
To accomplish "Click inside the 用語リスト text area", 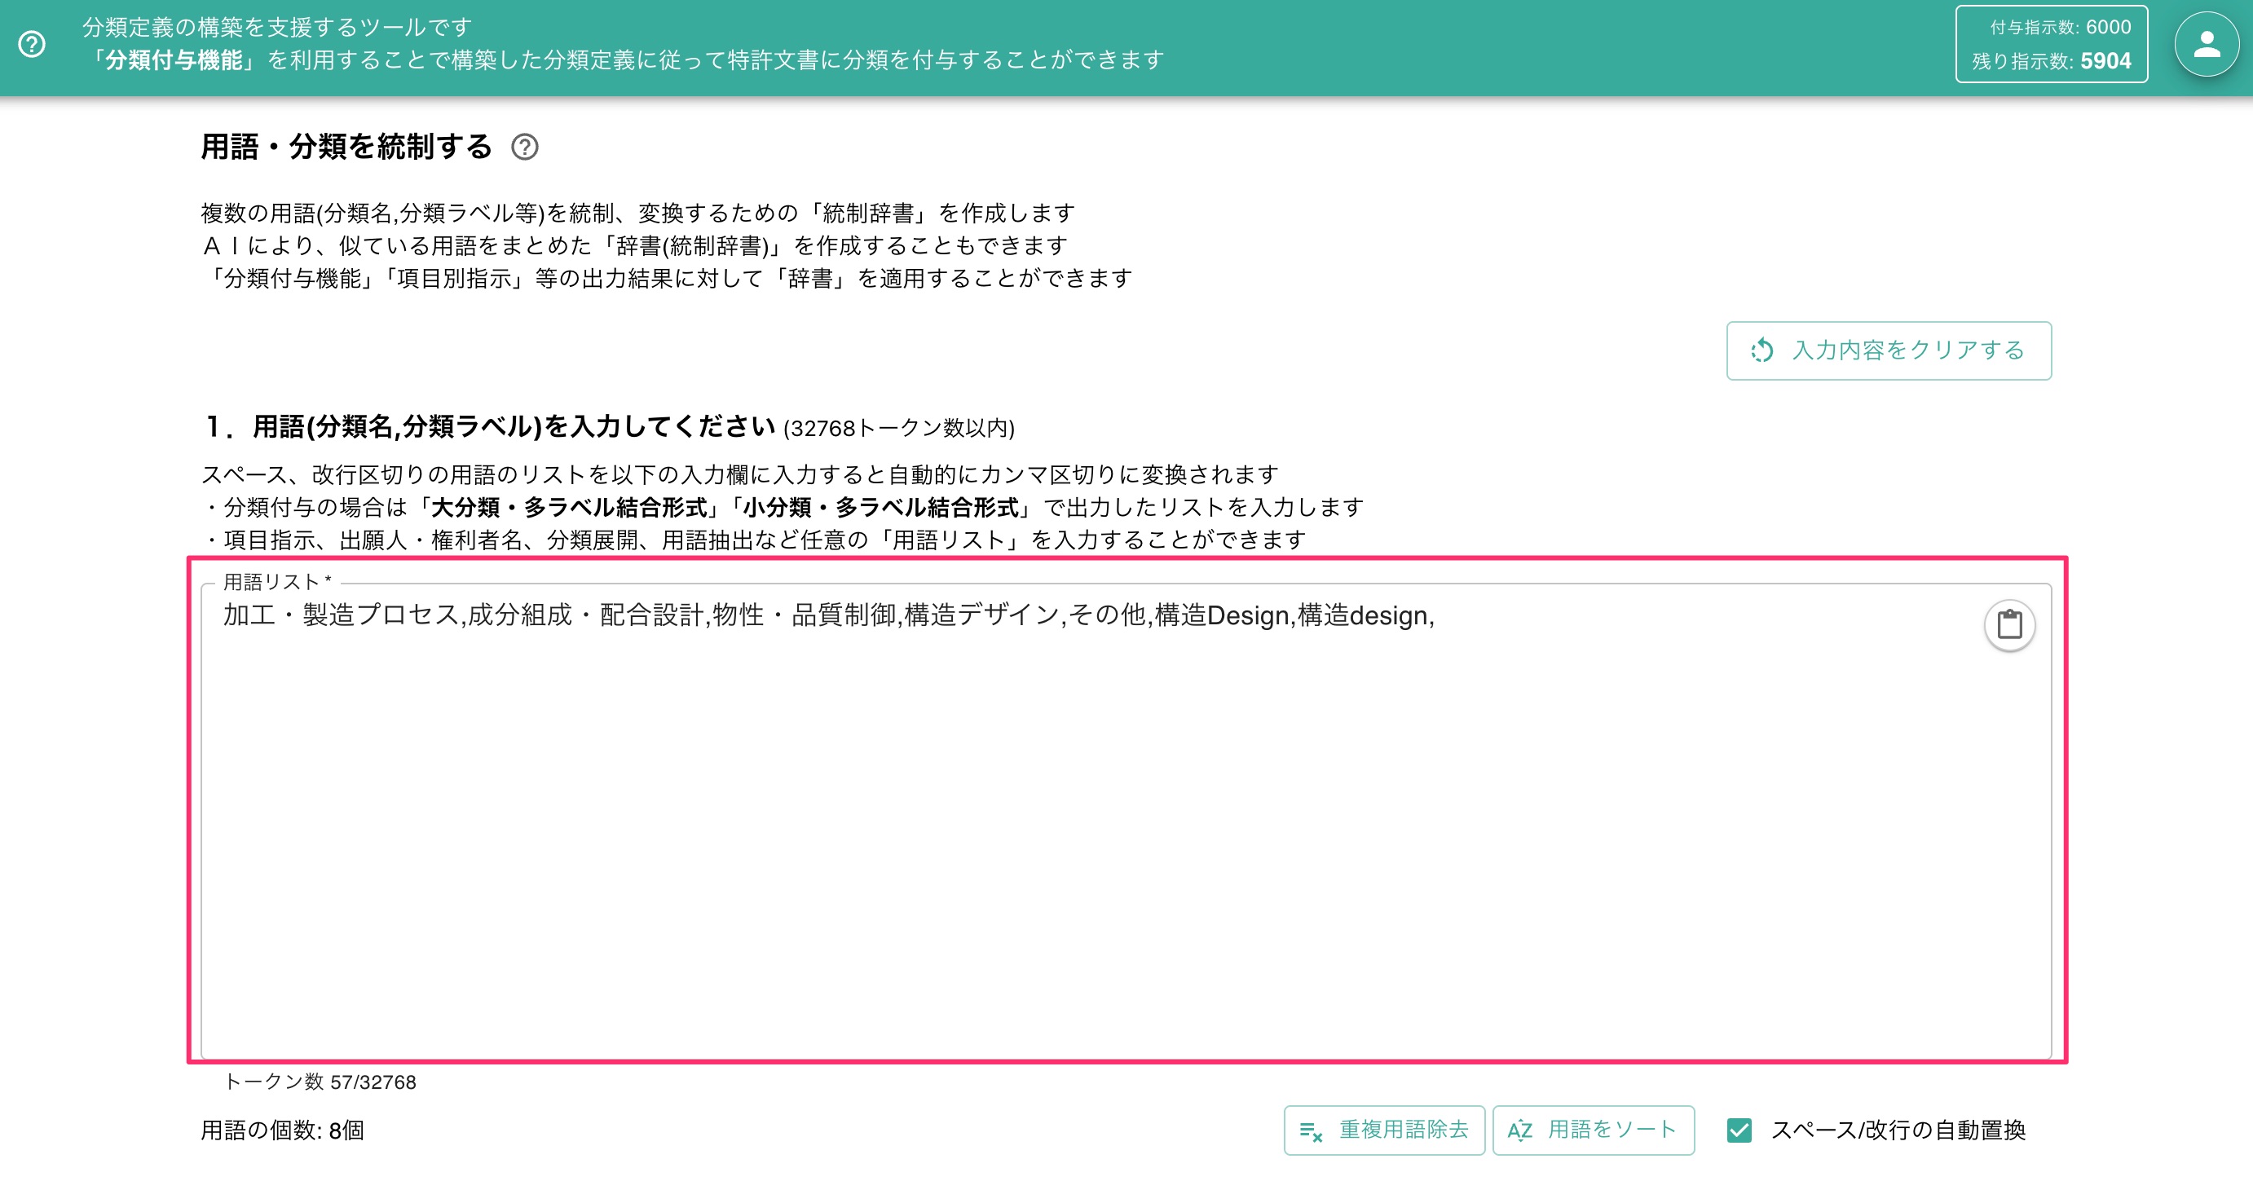I will click(x=1126, y=822).
